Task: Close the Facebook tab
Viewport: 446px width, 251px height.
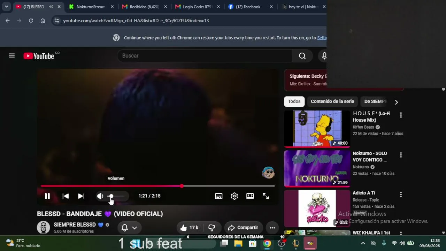Action: [271, 7]
